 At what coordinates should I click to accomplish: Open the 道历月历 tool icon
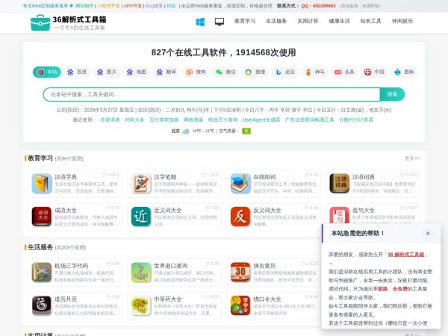pos(42,305)
